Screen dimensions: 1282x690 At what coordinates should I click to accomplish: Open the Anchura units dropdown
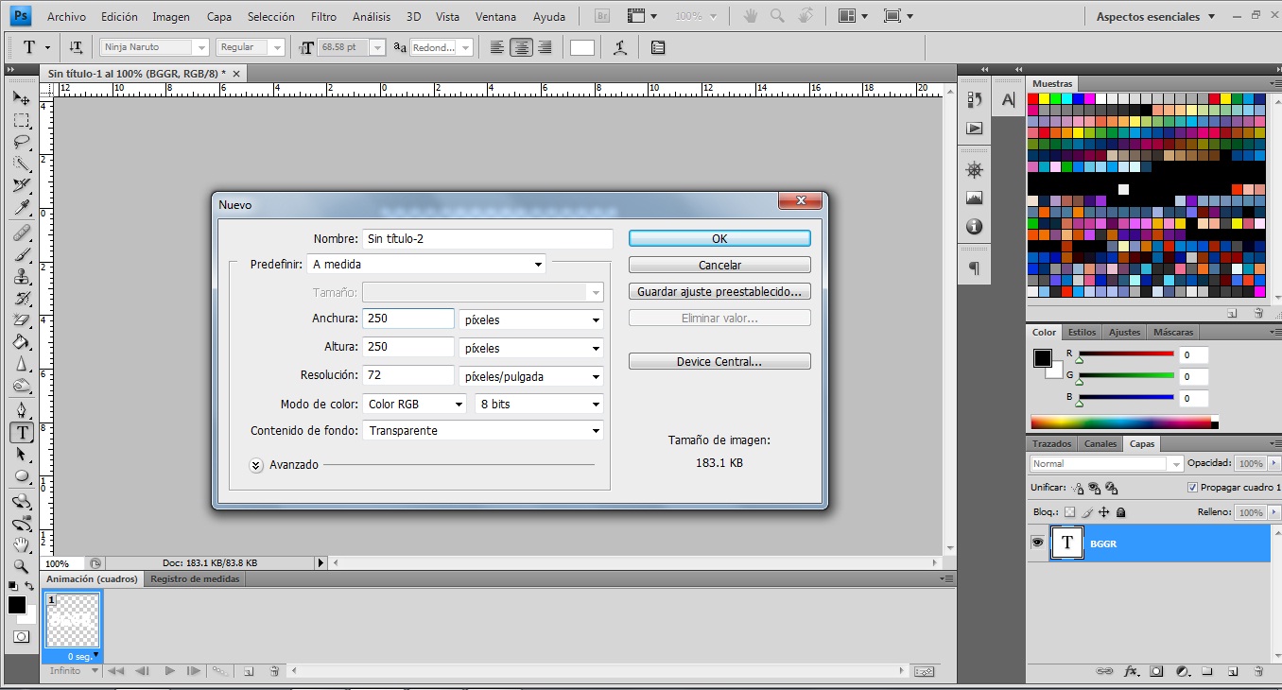pos(531,319)
